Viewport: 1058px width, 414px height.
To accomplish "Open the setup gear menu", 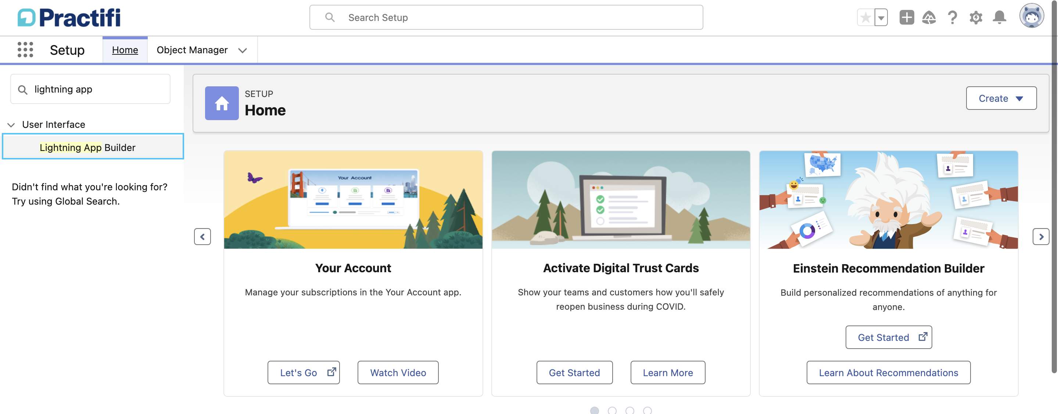I will click(x=976, y=18).
